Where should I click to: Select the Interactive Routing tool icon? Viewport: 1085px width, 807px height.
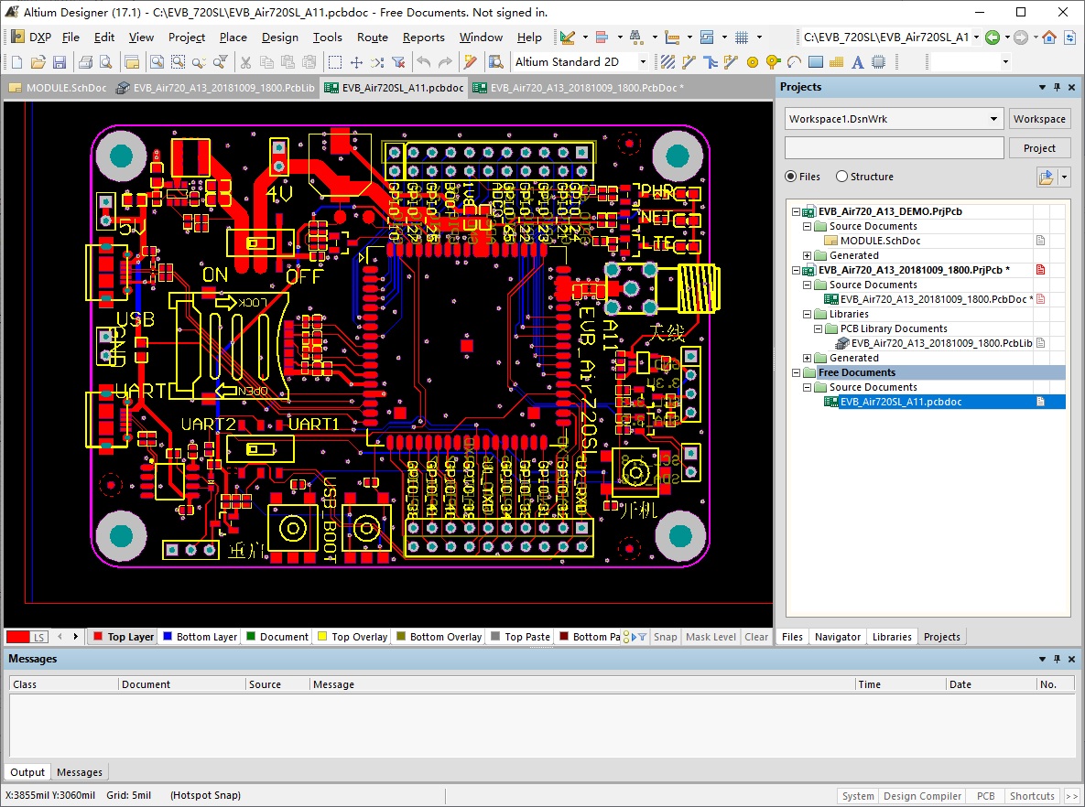689,62
